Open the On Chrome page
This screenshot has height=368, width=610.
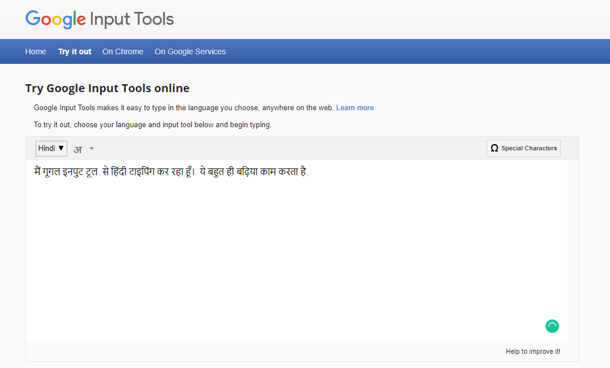[123, 51]
